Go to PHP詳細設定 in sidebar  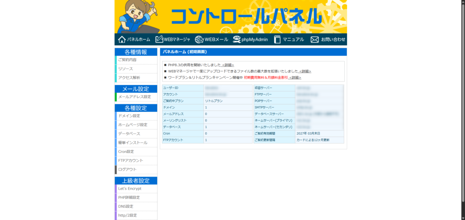click(x=136, y=197)
